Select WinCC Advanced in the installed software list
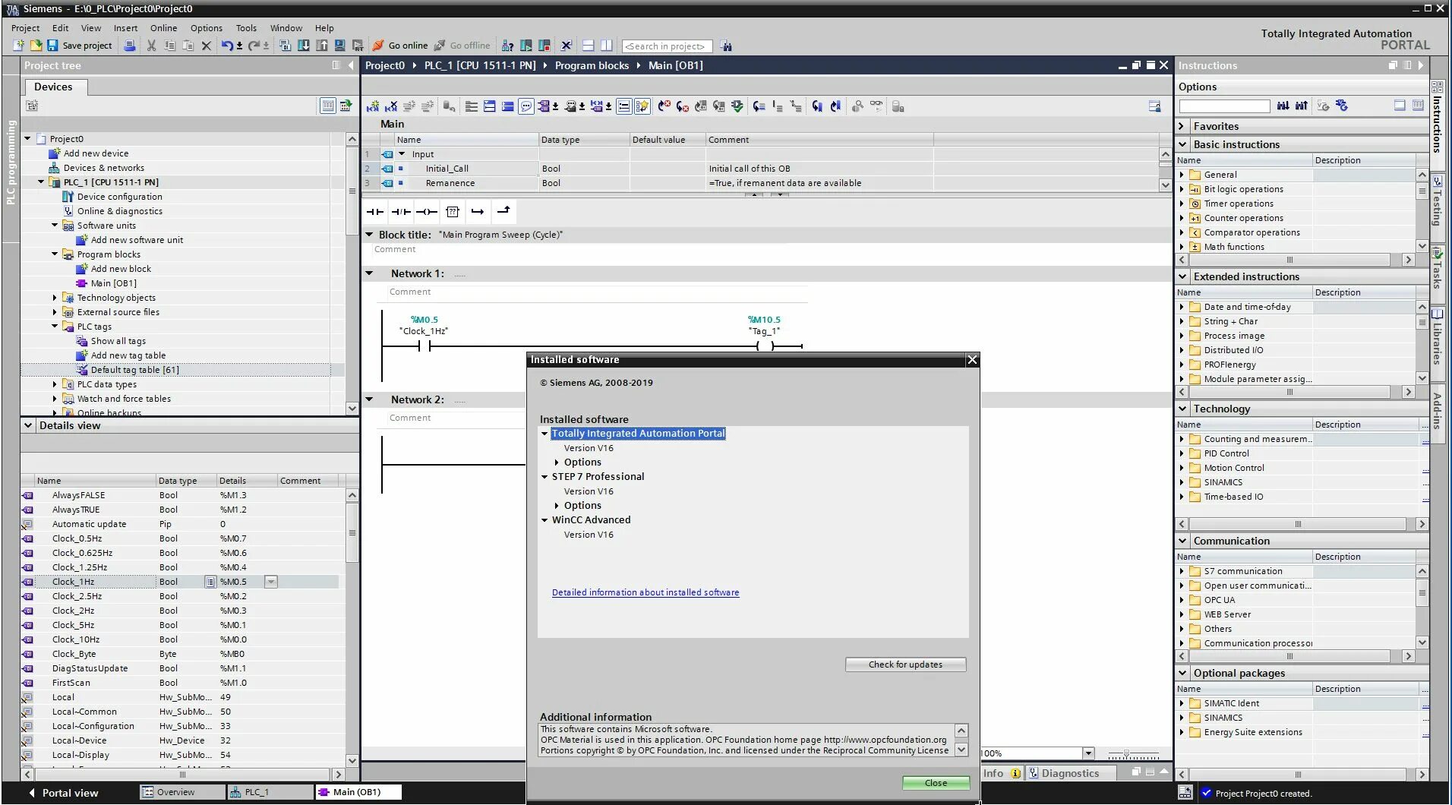The image size is (1452, 805). click(x=591, y=520)
